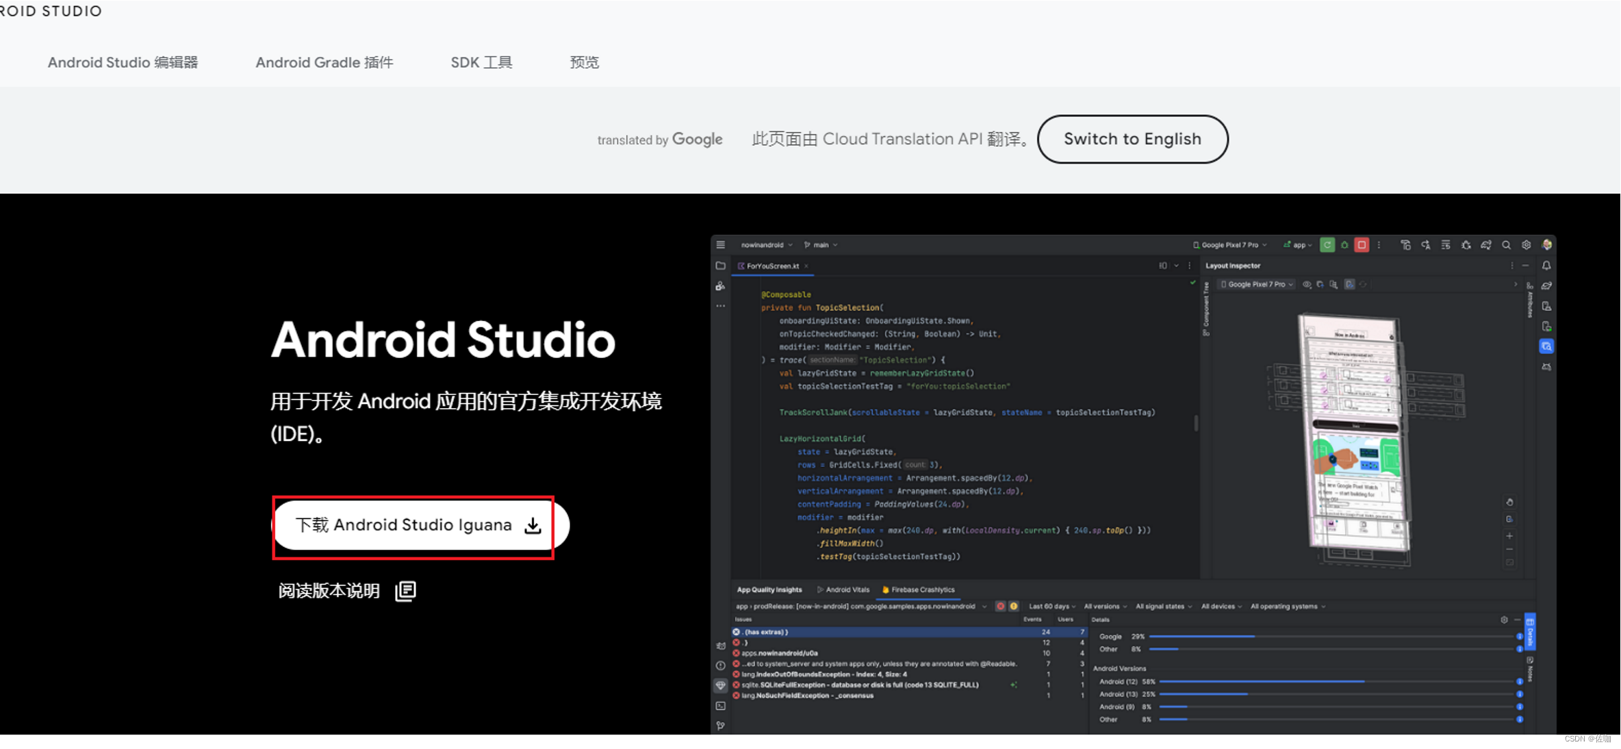Screen dimensions: 1621x749
Task: Open Android Gradle 插件 menu item
Action: [324, 62]
